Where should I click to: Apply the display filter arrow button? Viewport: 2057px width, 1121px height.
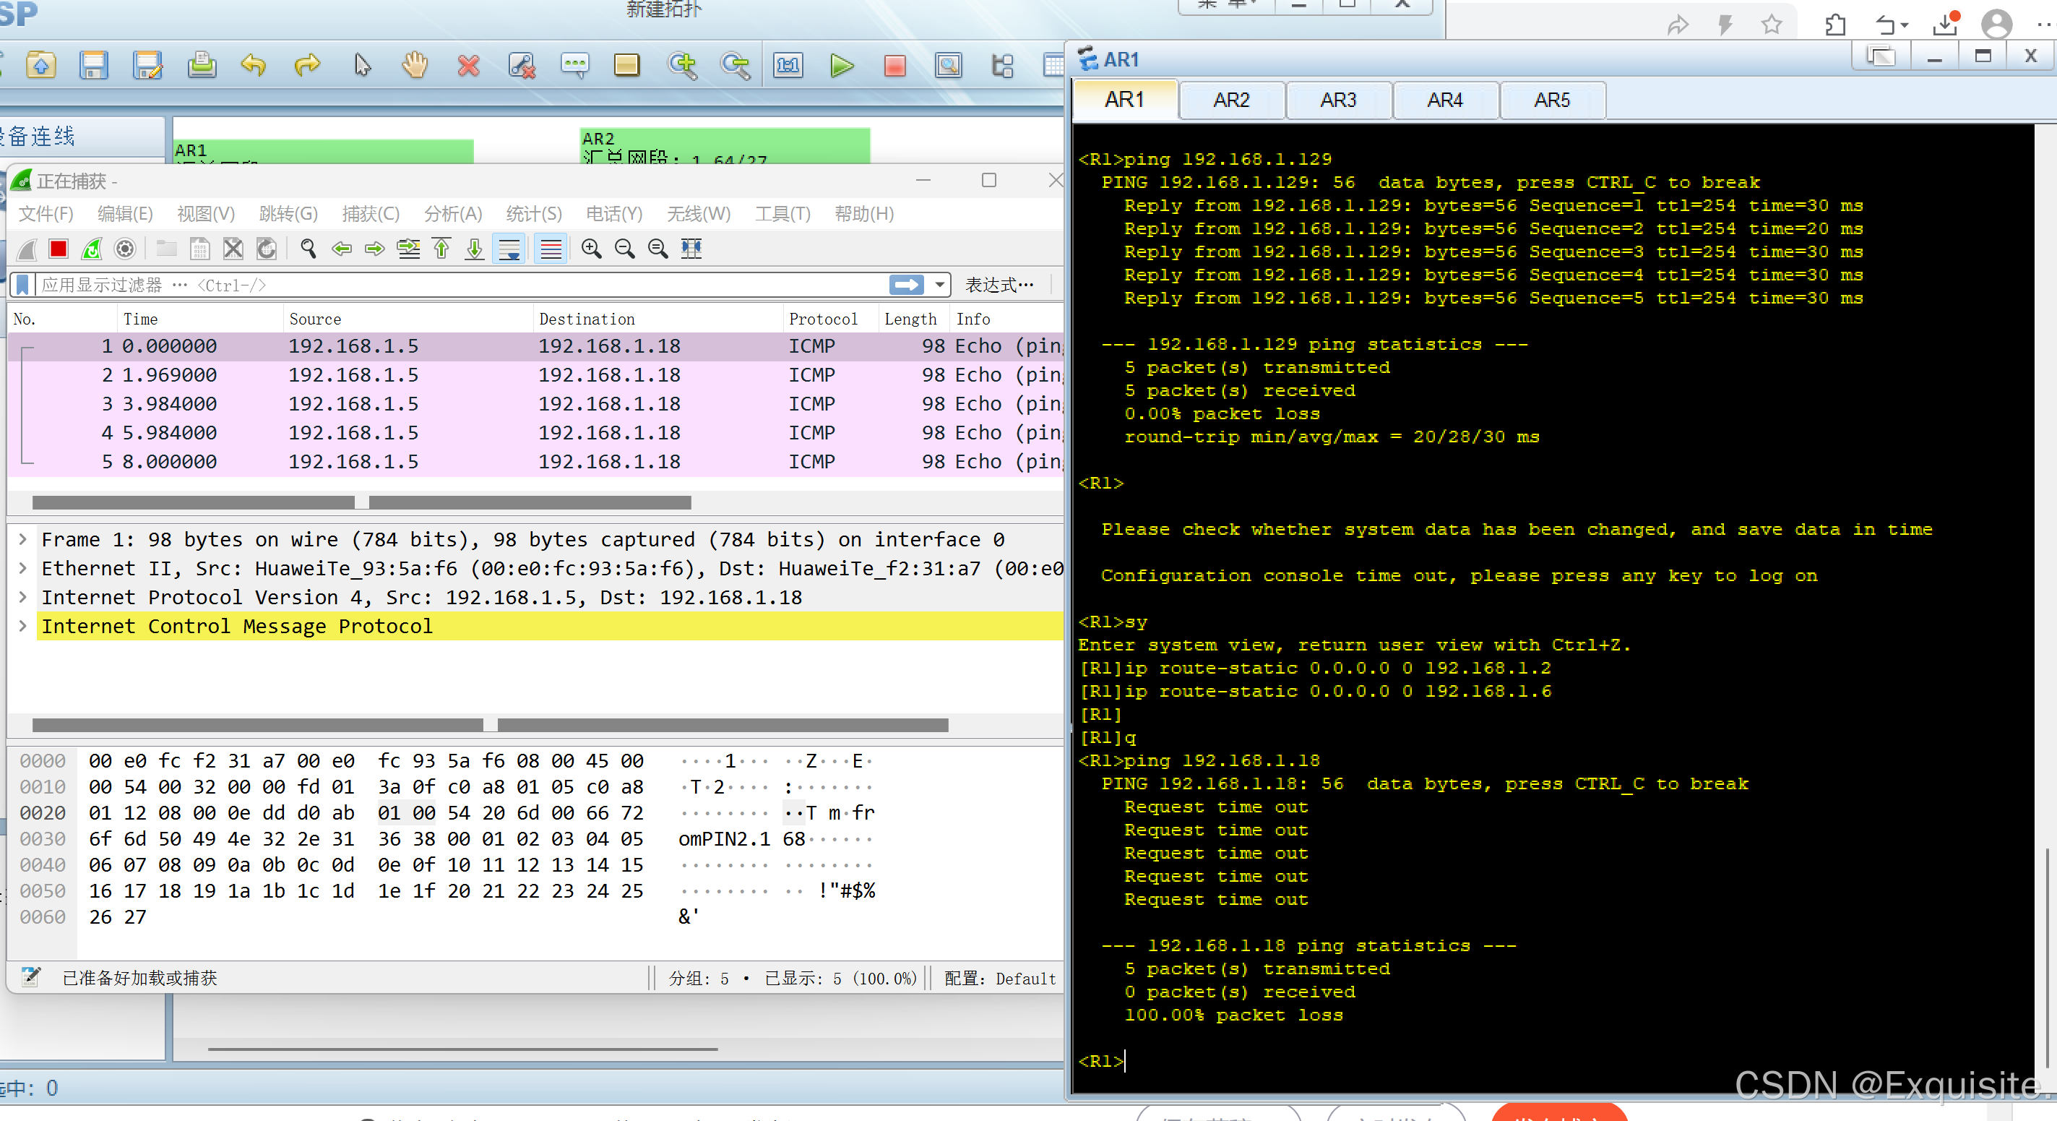905,285
